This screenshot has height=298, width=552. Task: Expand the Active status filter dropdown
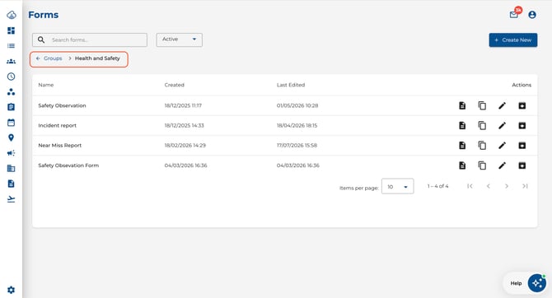click(x=179, y=40)
